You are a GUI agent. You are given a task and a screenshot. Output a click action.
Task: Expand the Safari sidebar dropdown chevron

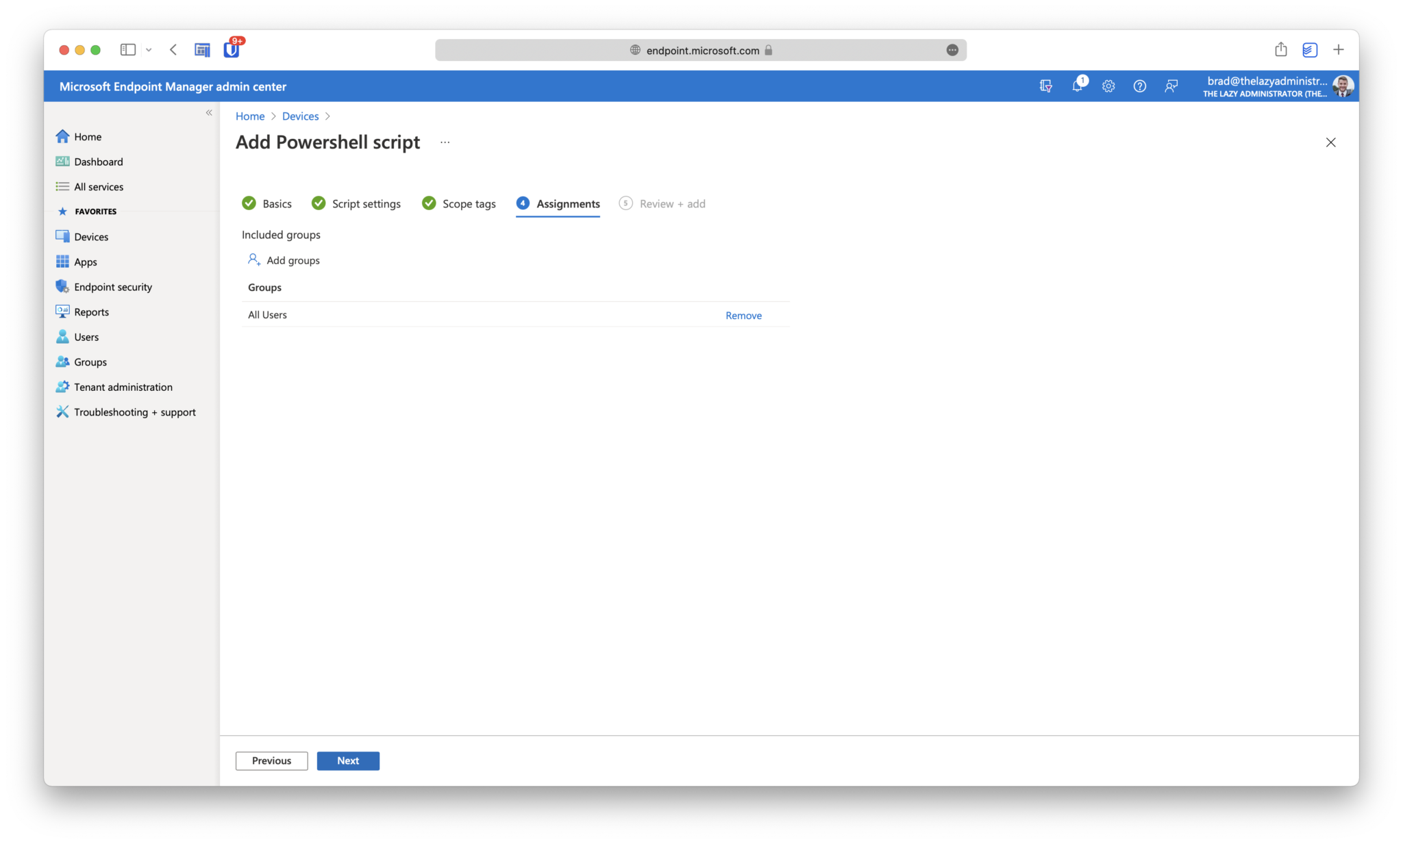(x=149, y=50)
